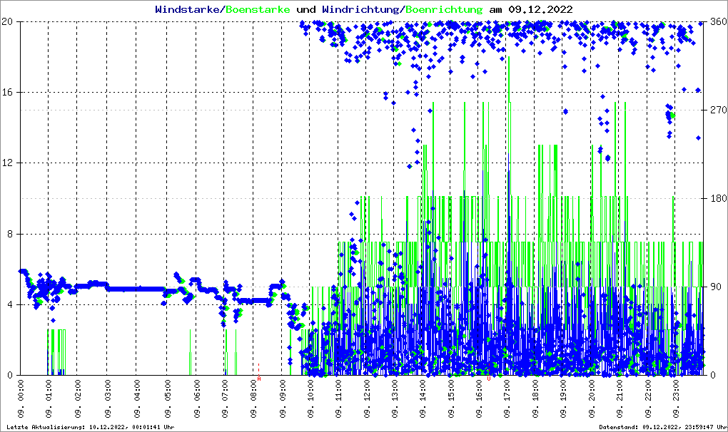Click the right axis value 180
728x432 pixels.
pos(719,198)
